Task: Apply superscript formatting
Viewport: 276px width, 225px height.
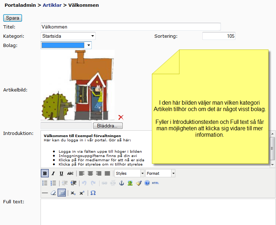Action: point(82,193)
